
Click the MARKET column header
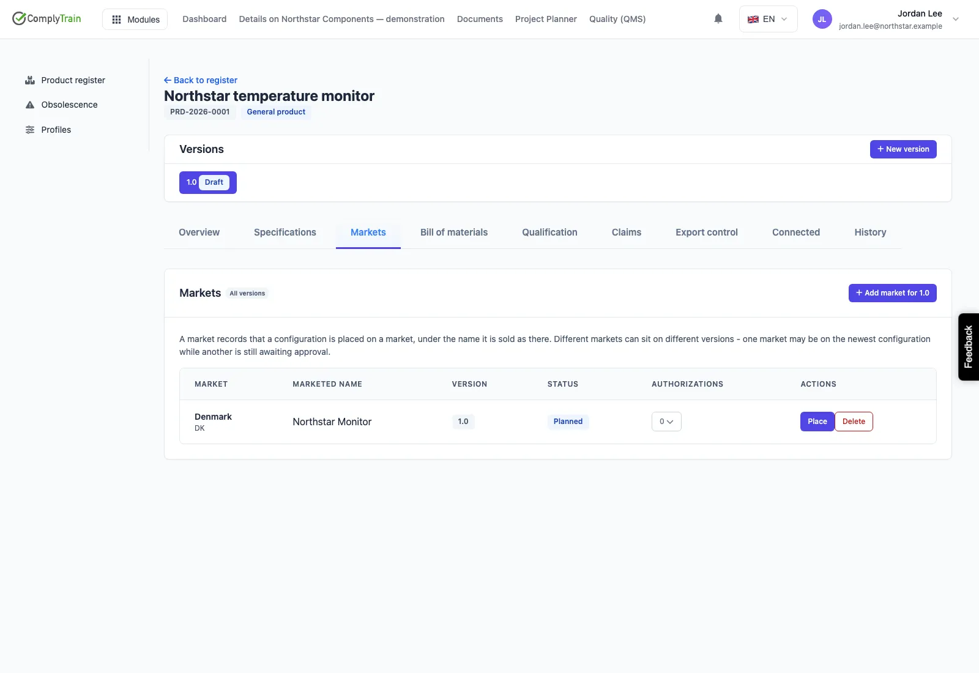click(211, 384)
